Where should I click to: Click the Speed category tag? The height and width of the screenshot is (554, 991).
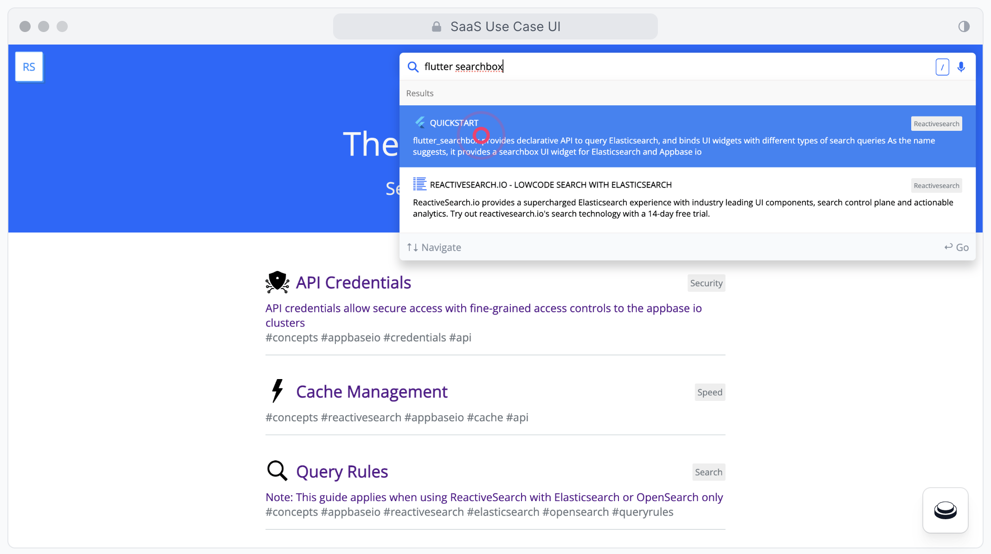709,392
